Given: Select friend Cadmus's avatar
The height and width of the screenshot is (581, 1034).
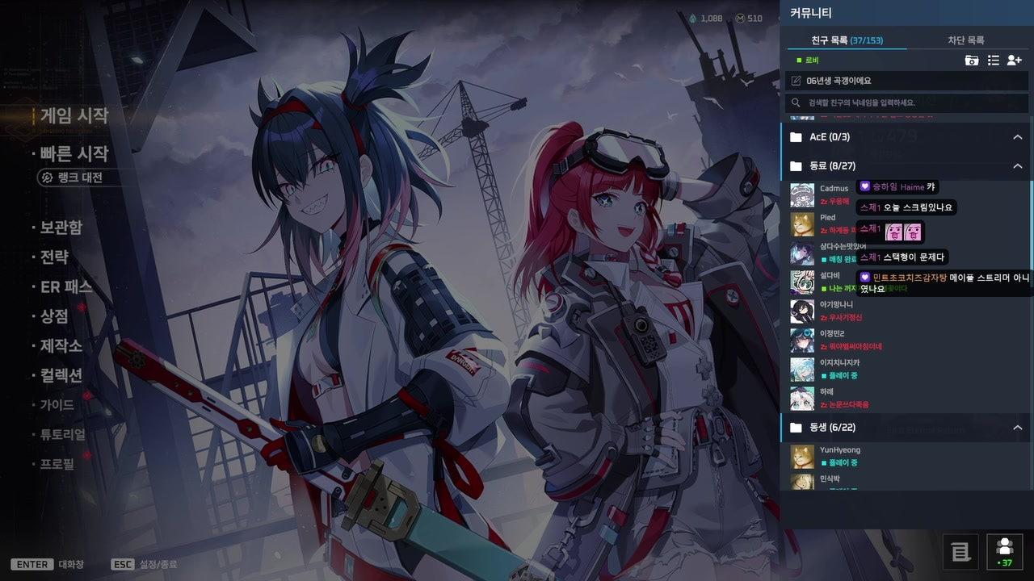Looking at the screenshot, I should tap(802, 195).
